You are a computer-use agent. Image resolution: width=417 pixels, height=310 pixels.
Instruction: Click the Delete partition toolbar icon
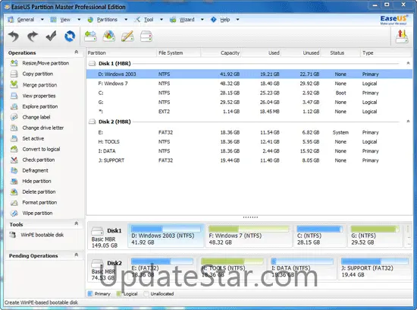(109, 36)
